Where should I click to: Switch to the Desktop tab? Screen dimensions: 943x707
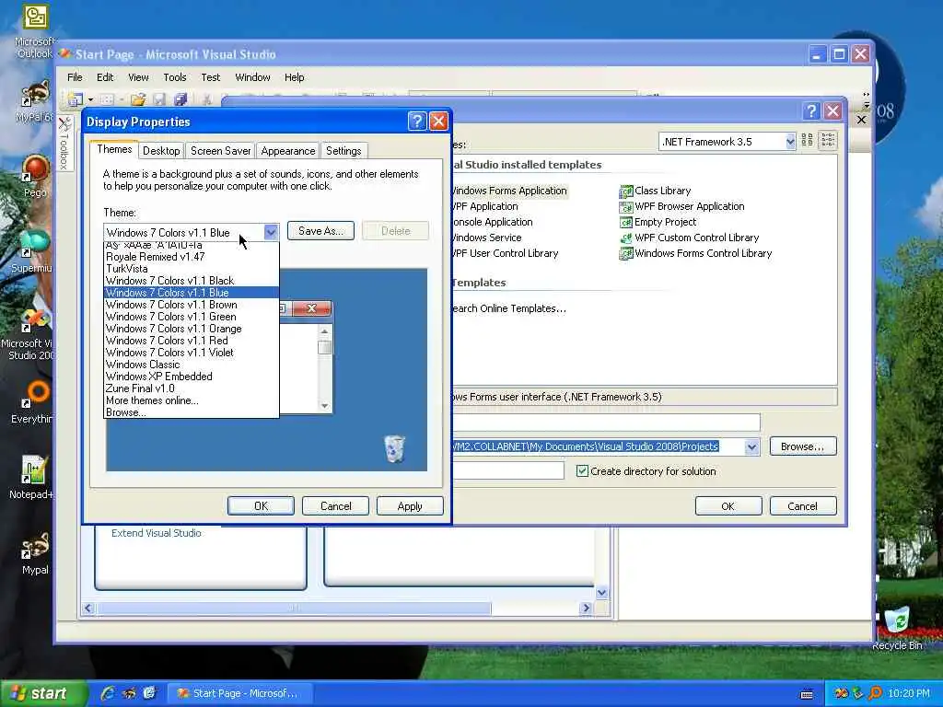pyautogui.click(x=161, y=151)
